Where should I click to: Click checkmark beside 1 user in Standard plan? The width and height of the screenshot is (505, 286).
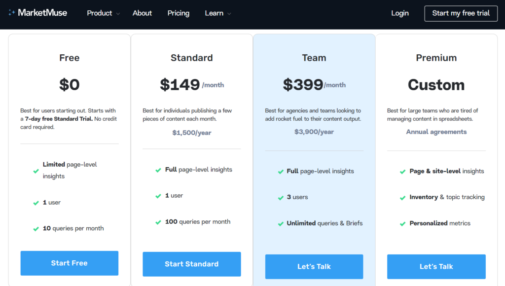158,196
